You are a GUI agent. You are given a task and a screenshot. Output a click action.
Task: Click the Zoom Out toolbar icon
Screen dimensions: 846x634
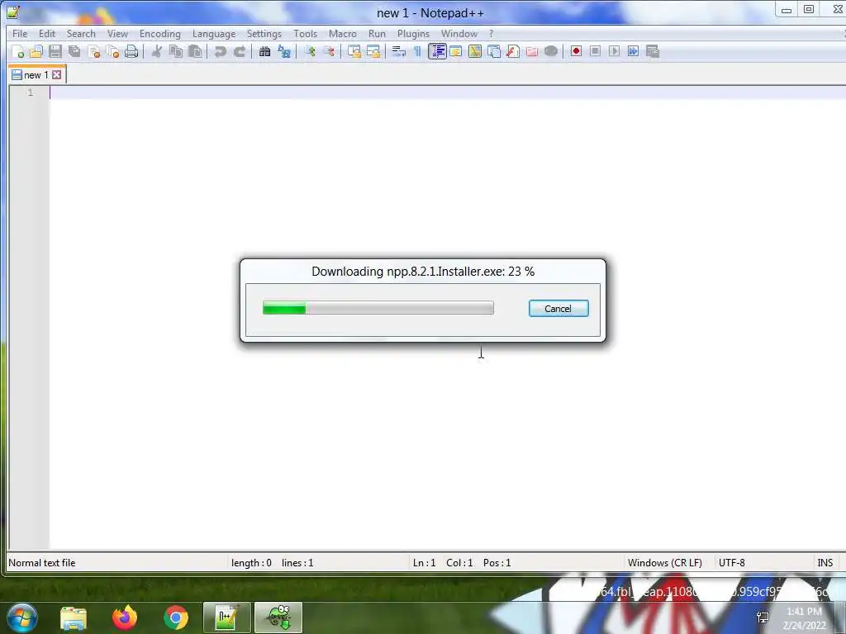tap(329, 52)
